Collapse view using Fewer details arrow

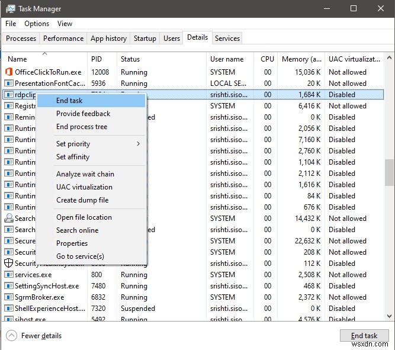[12, 336]
